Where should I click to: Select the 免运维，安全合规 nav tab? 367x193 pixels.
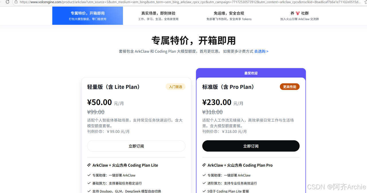click(229, 15)
